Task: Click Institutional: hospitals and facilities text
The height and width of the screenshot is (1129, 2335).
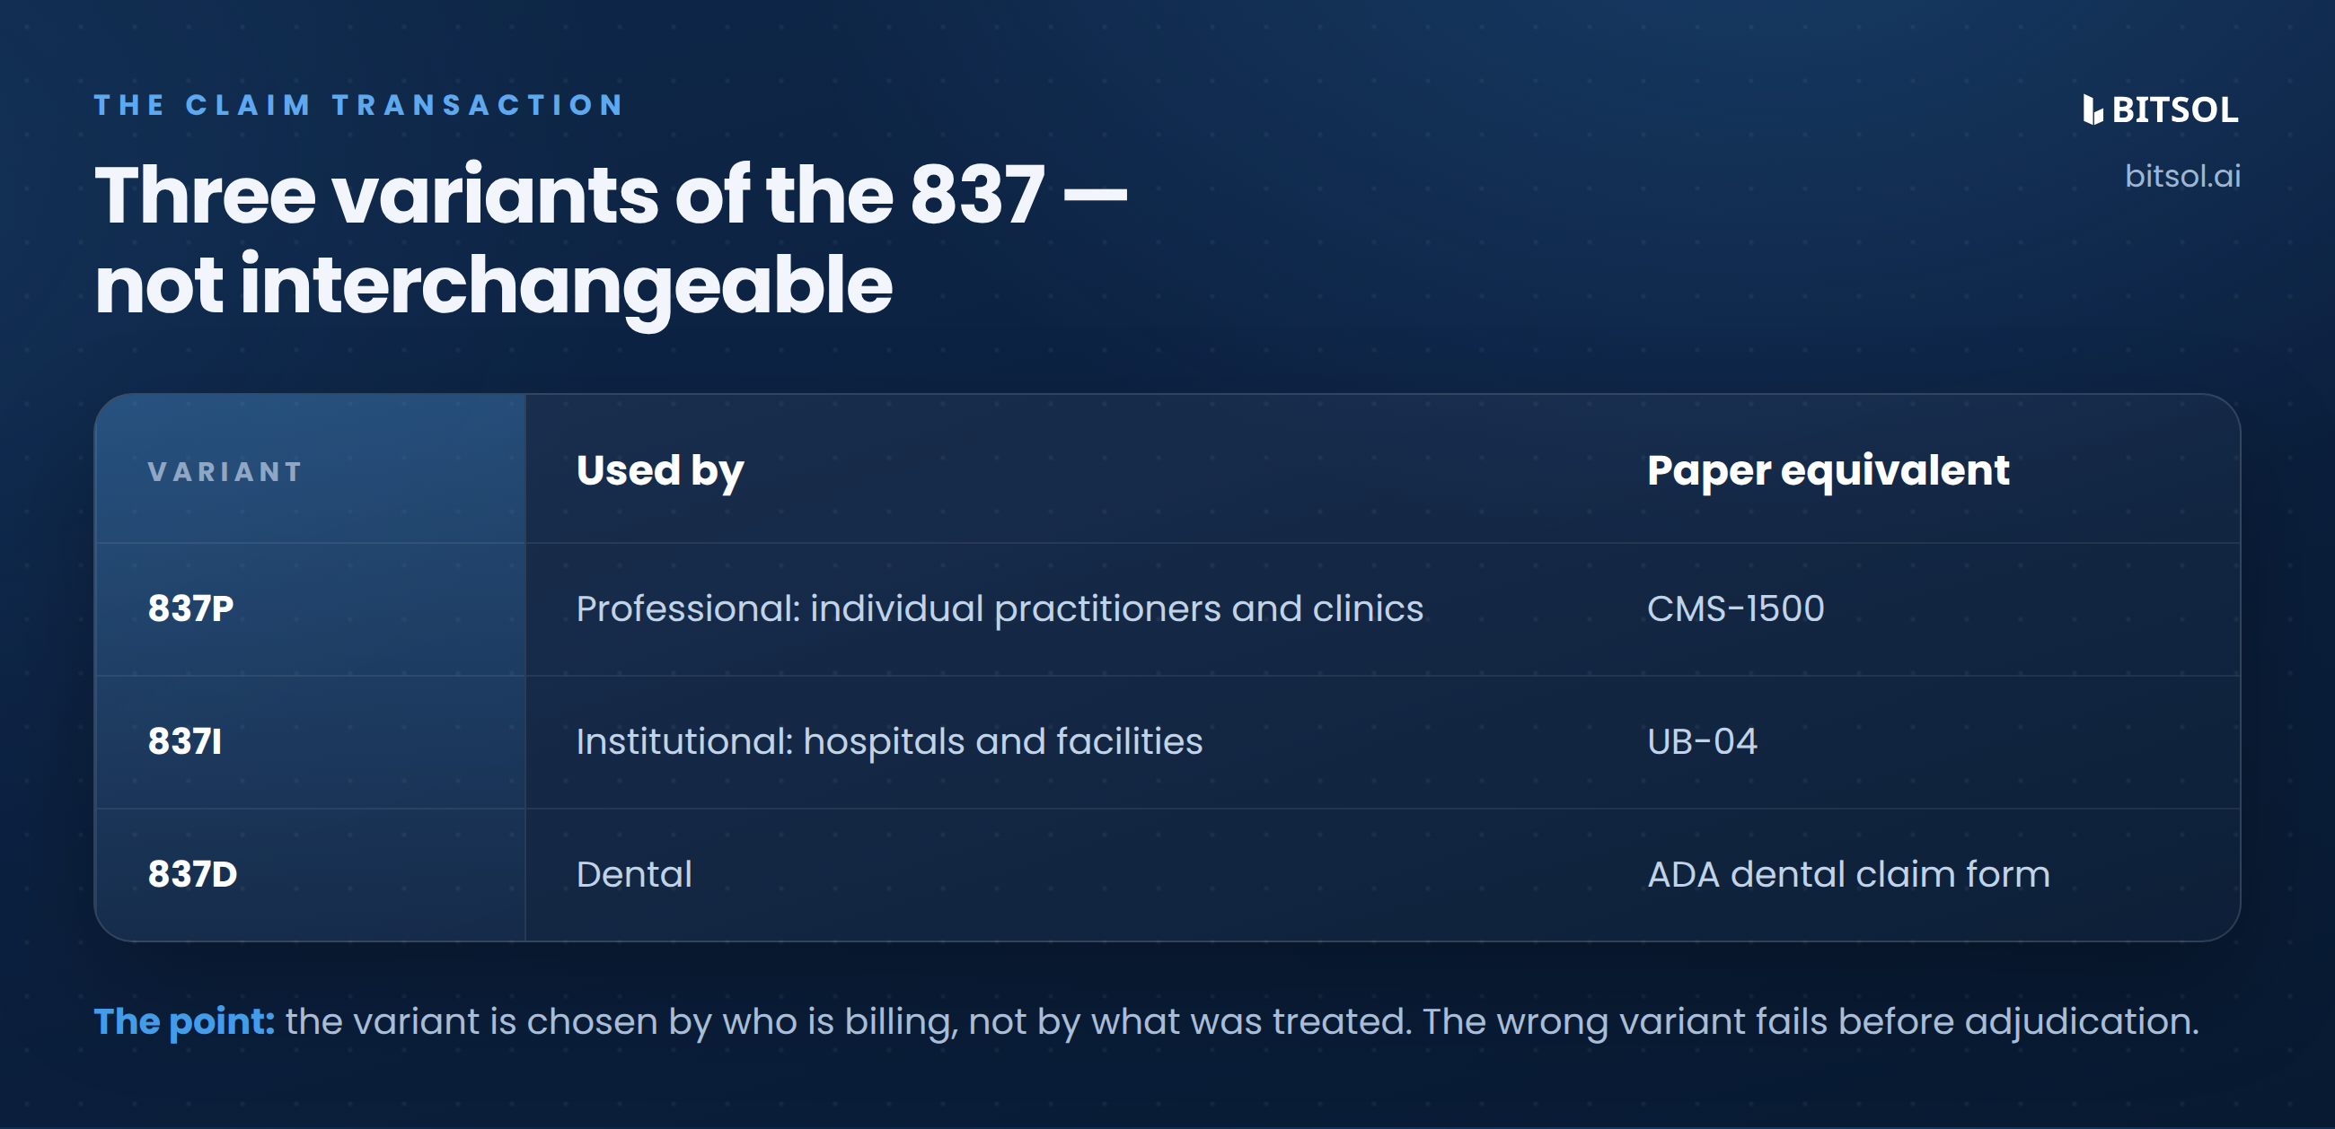Action: tap(889, 741)
